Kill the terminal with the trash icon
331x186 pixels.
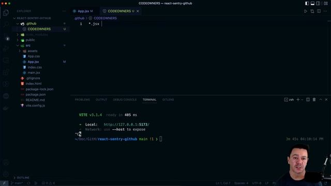314,100
